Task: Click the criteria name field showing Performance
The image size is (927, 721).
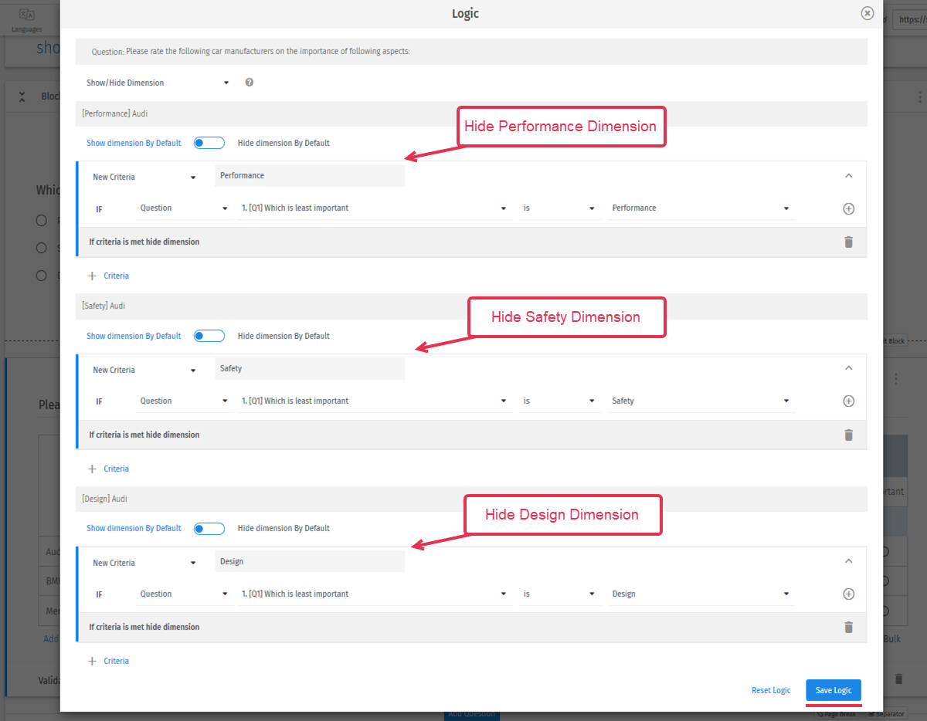Action: (309, 175)
